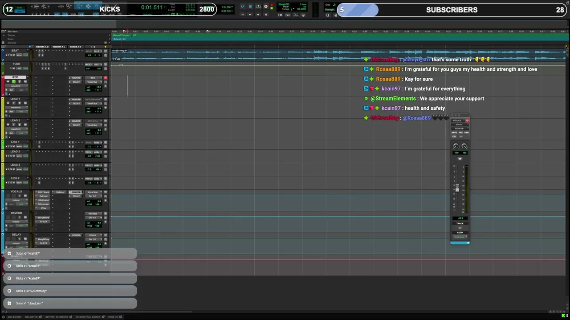Toggle mute in floating send window
The image size is (570, 320).
coord(460,159)
